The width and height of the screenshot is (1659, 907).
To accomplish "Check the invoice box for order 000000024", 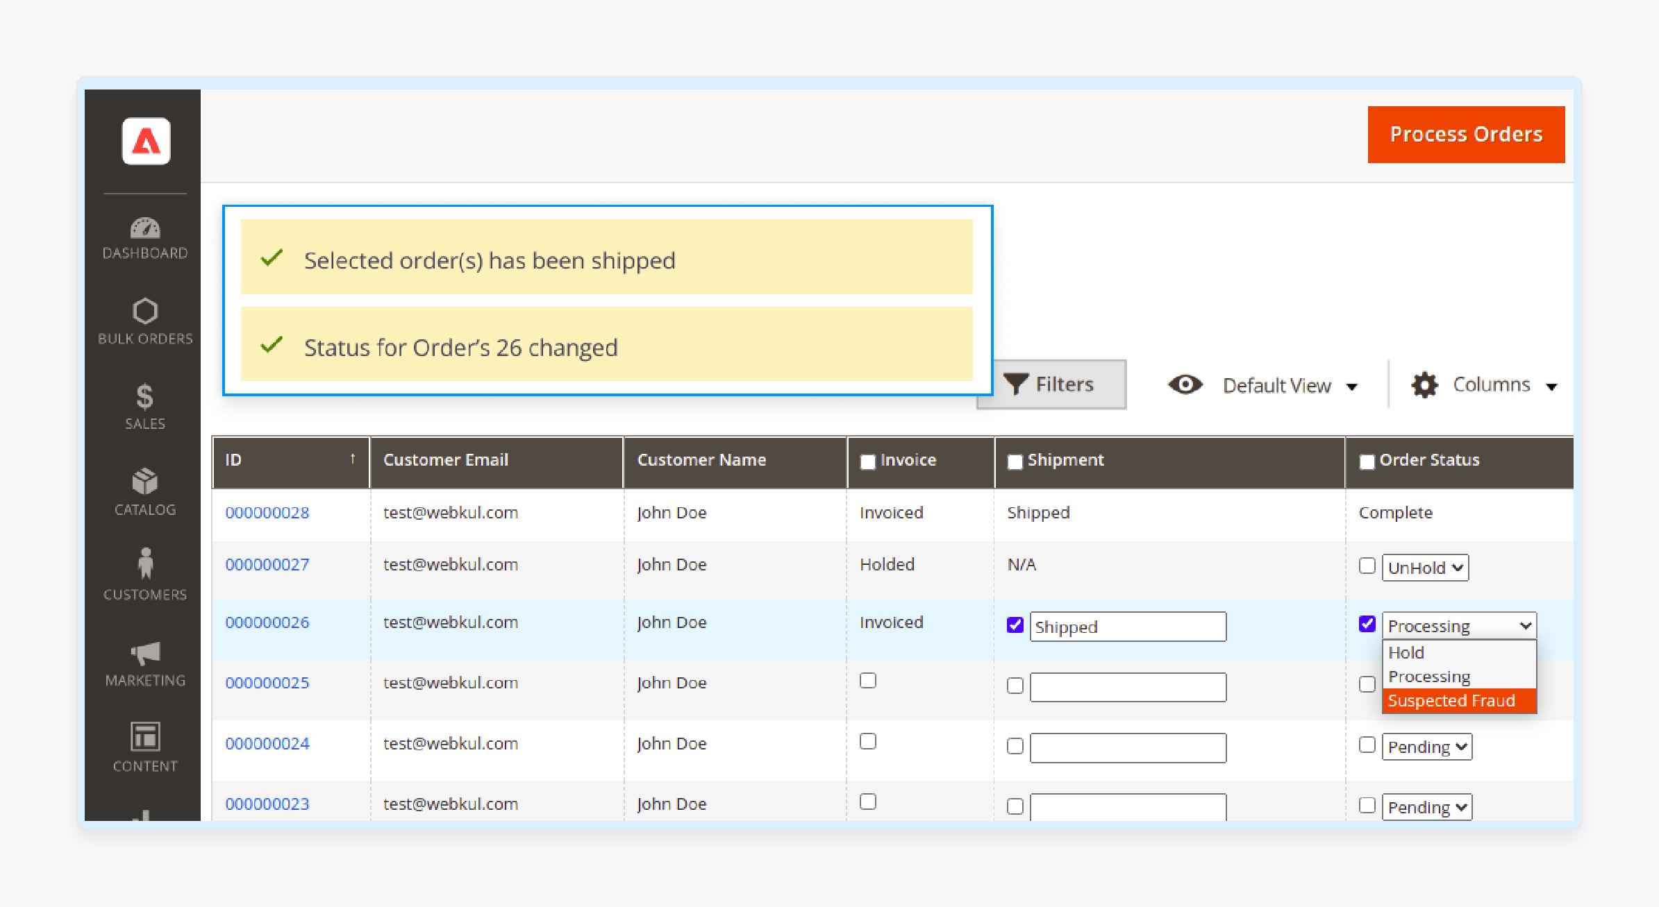I will (x=867, y=741).
